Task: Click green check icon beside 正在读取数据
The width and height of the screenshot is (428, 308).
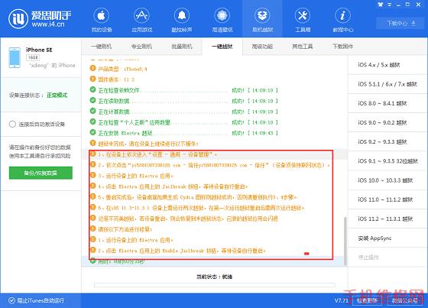Action: coord(92,100)
